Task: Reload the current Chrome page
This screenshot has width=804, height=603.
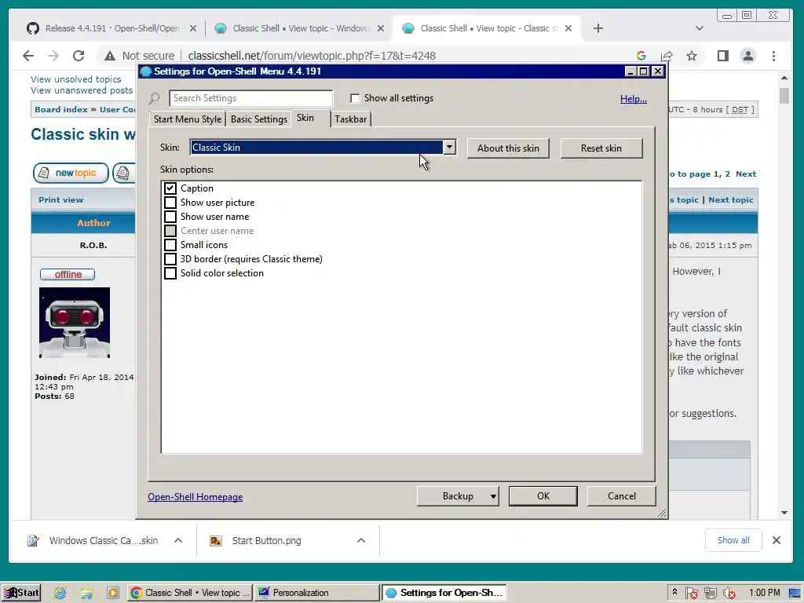Action: coord(79,56)
